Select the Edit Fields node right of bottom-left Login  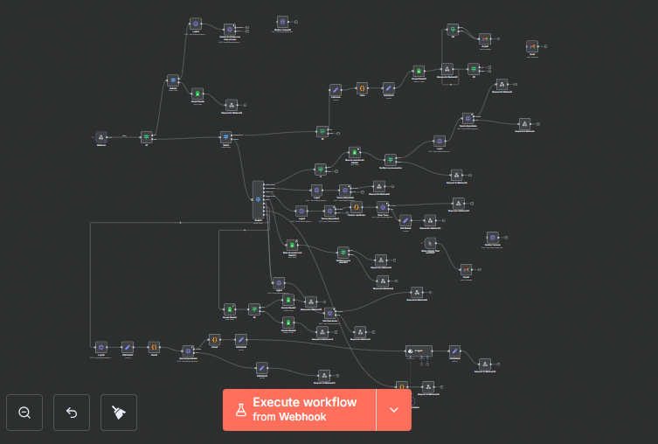[128, 347]
